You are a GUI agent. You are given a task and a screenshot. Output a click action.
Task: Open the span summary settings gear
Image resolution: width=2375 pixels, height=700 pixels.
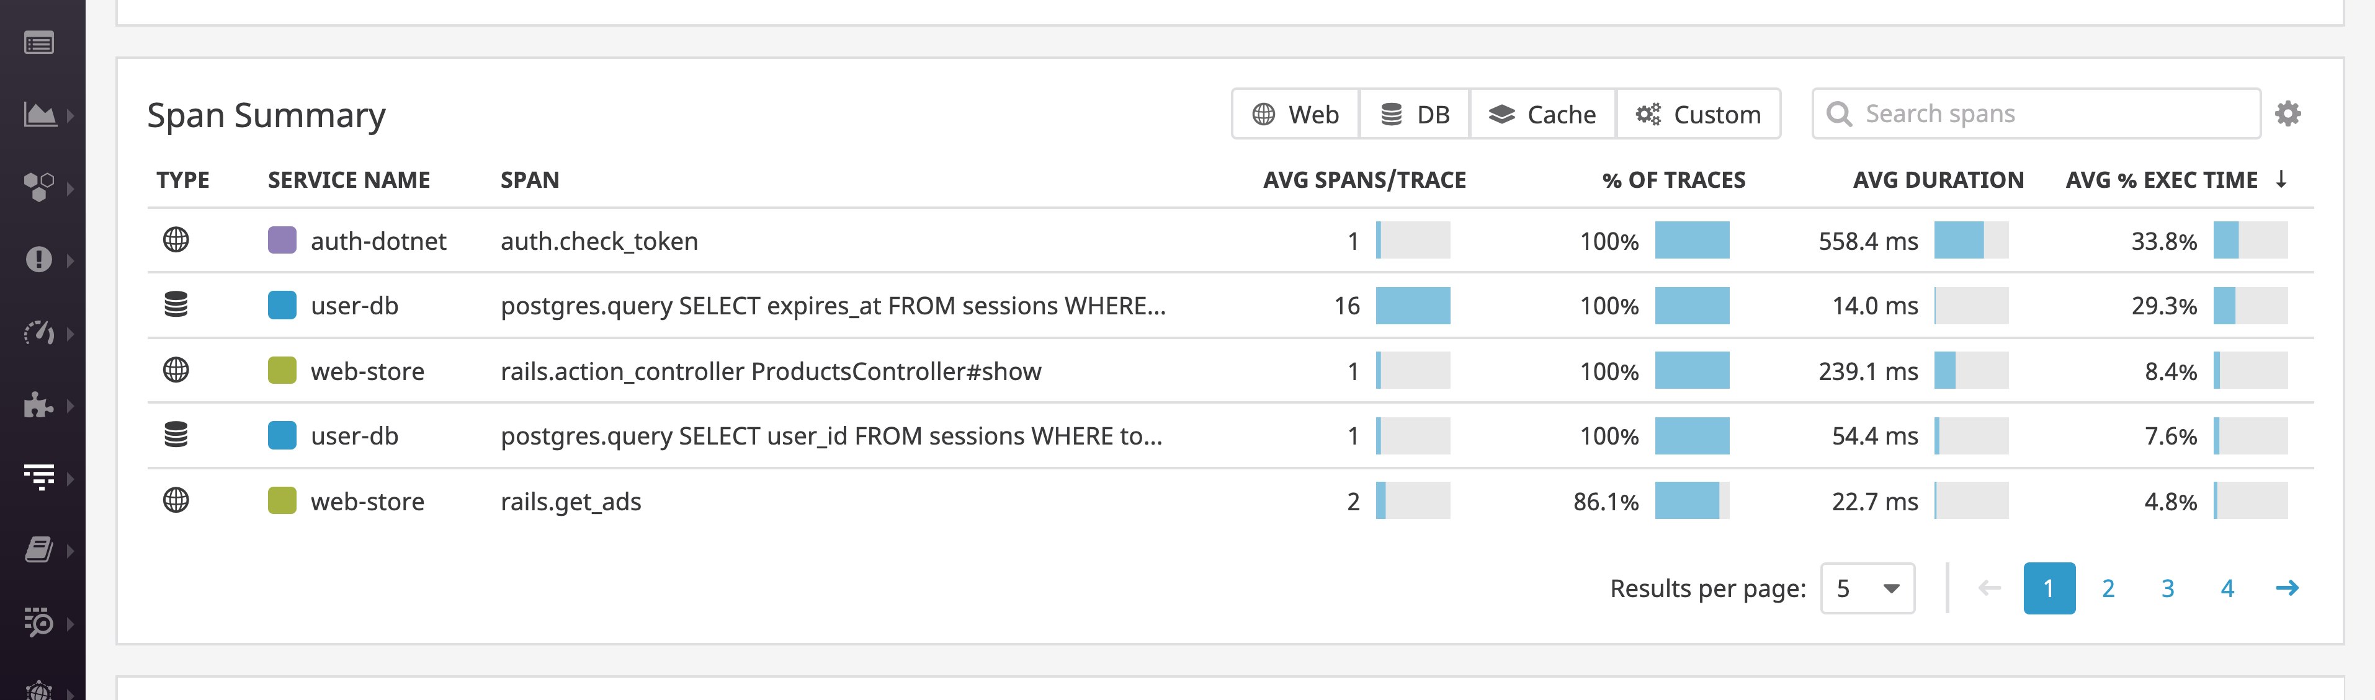point(2288,113)
